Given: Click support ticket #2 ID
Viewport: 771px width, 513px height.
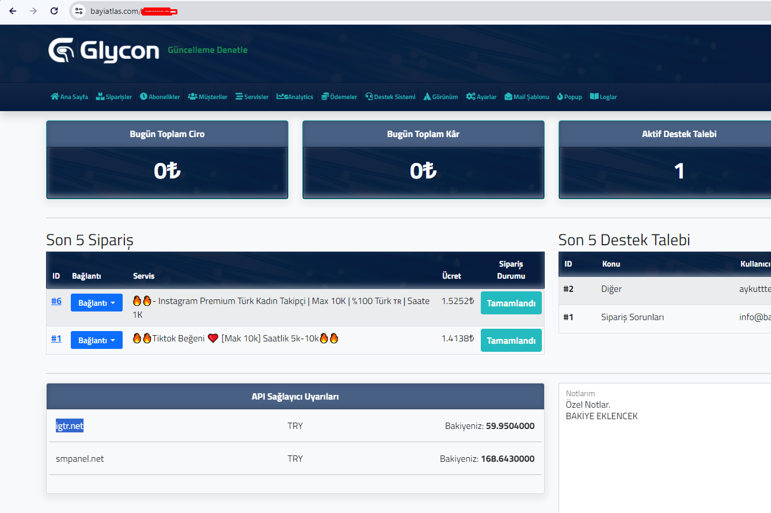Looking at the screenshot, I should click(x=568, y=288).
